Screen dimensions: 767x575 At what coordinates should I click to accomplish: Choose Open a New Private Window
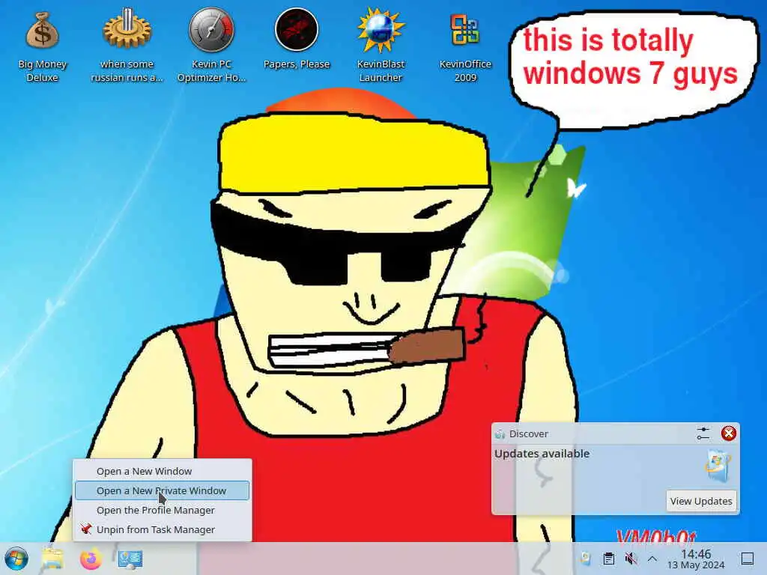click(x=162, y=490)
